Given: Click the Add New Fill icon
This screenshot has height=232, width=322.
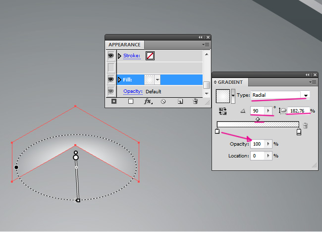Looking at the screenshot, I should [x=131, y=101].
